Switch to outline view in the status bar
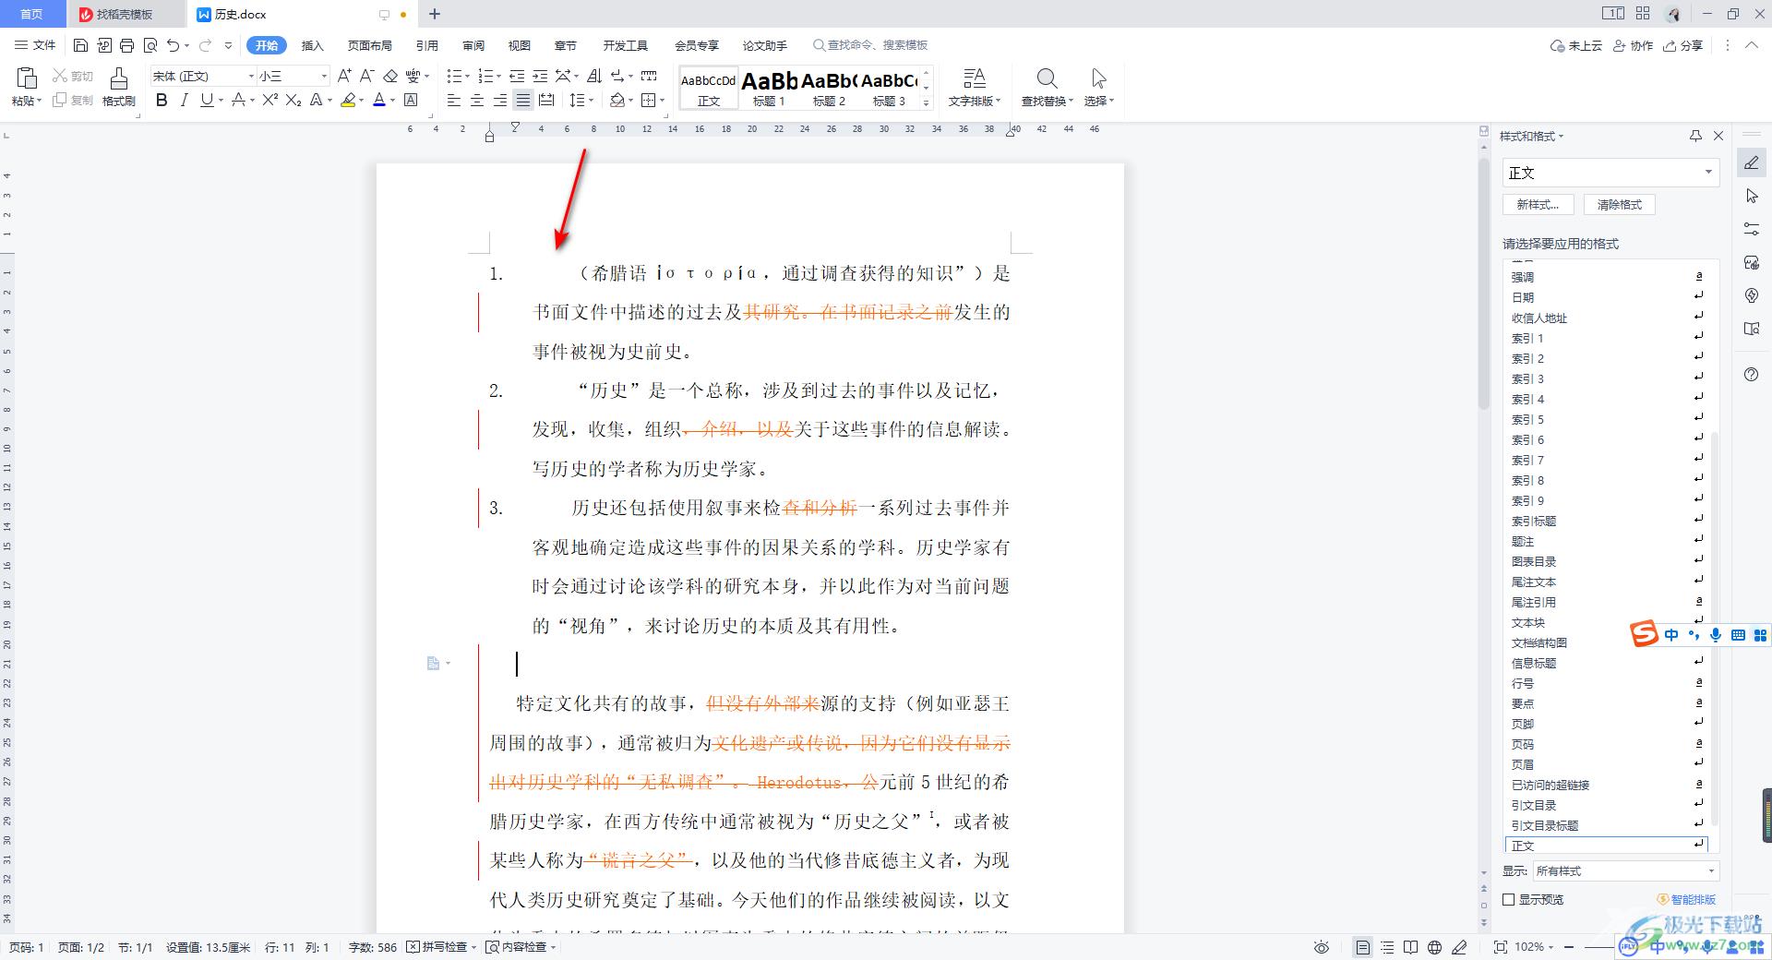 pos(1387,947)
